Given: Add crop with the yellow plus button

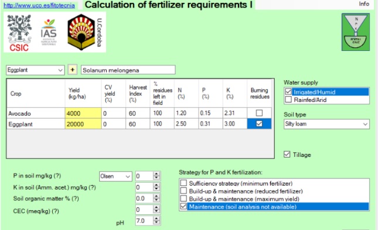Looking at the screenshot, I should coord(72,70).
